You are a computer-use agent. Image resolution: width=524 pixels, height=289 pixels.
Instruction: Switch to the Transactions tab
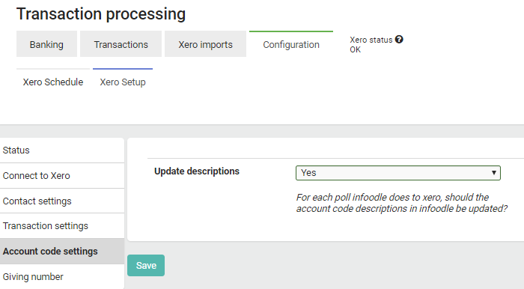pyautogui.click(x=121, y=44)
